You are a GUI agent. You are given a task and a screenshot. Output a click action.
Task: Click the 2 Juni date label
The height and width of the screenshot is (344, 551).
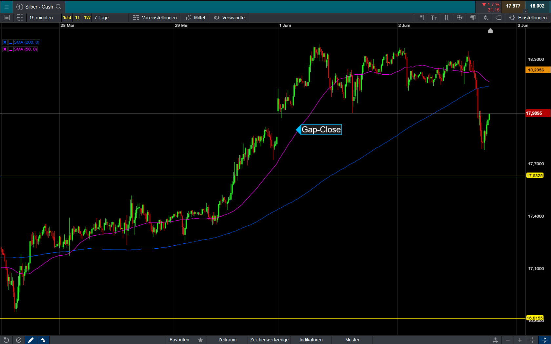[404, 25]
